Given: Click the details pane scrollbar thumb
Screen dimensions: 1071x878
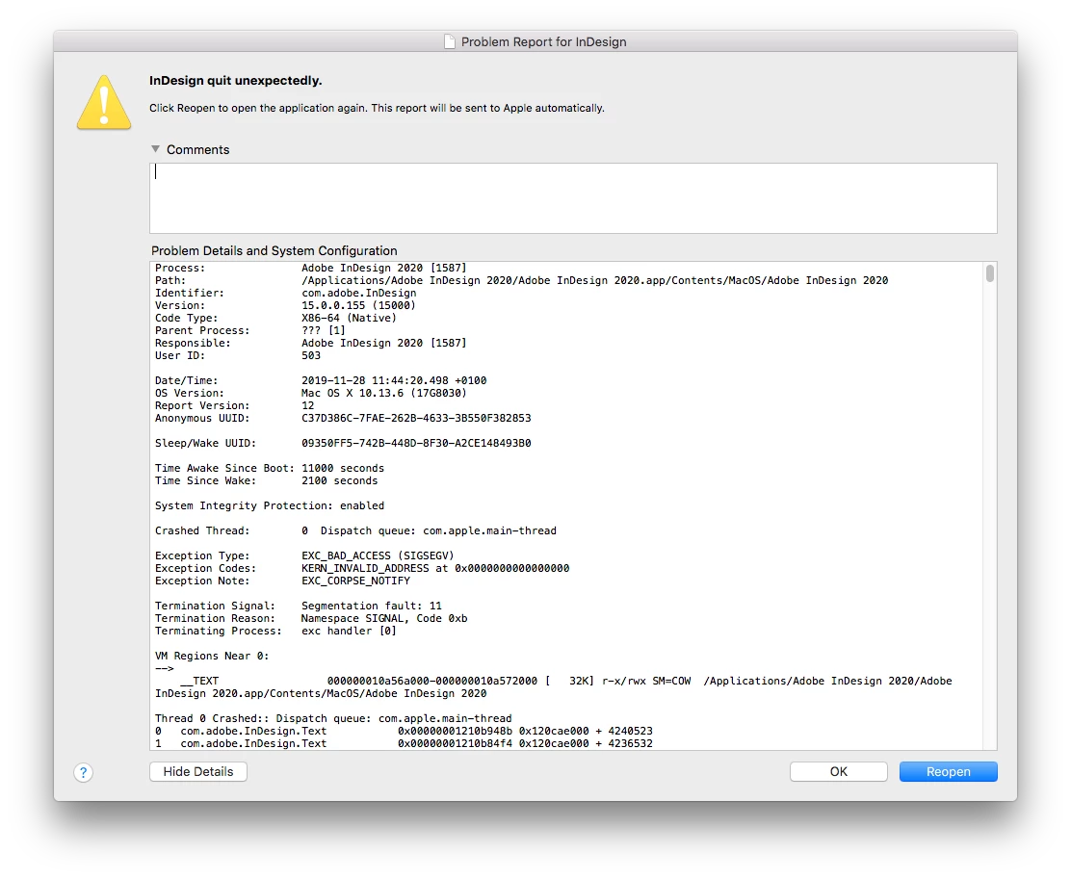Looking at the screenshot, I should pyautogui.click(x=990, y=273).
